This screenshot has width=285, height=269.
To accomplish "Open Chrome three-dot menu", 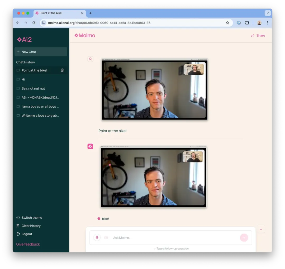I will tap(267, 23).
